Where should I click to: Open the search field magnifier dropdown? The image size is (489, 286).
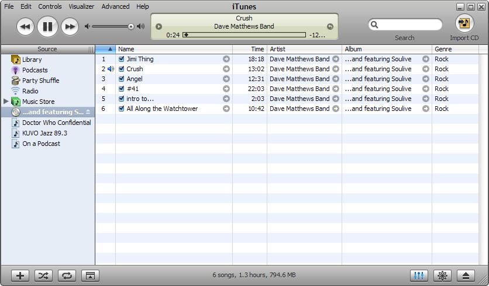[x=375, y=25]
